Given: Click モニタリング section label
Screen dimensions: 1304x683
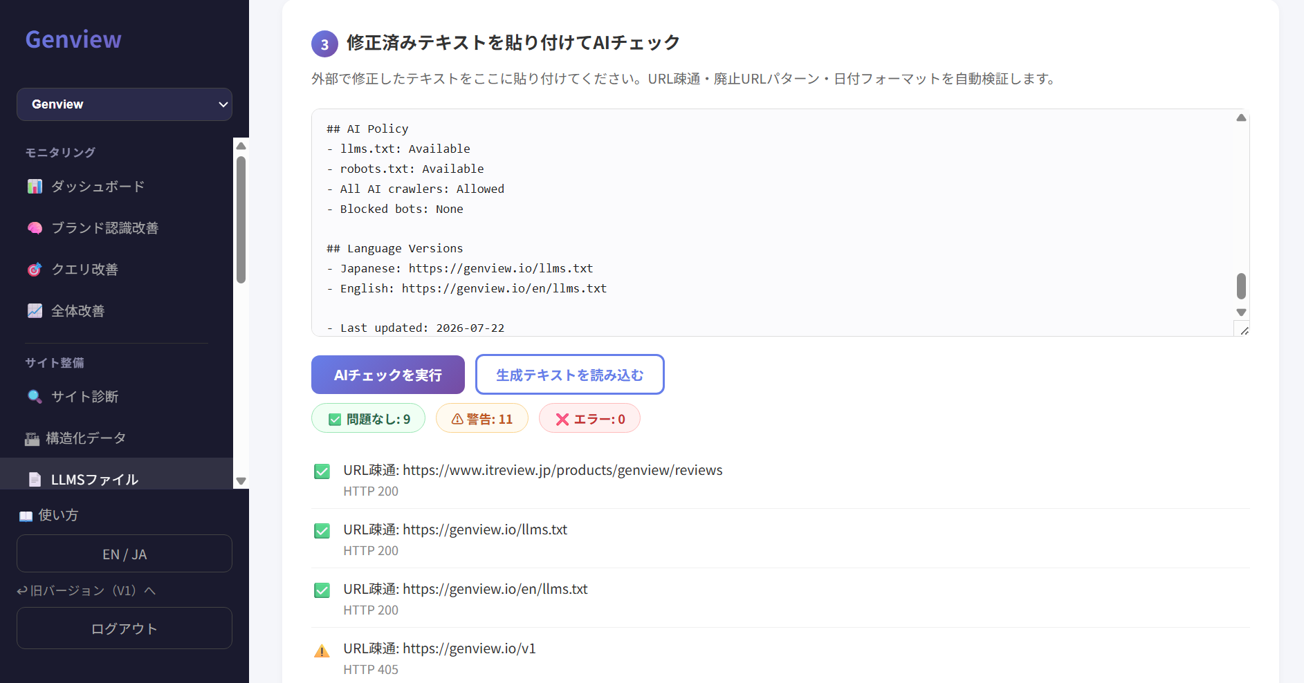Looking at the screenshot, I should [60, 153].
